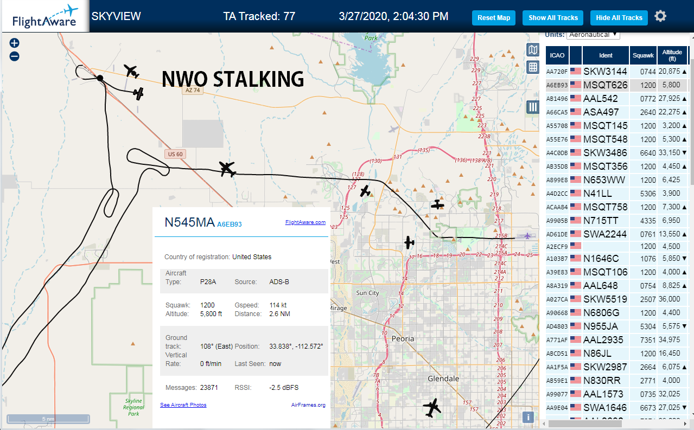The height and width of the screenshot is (430, 694).
Task: Select the N830RR row
Action: click(617, 381)
